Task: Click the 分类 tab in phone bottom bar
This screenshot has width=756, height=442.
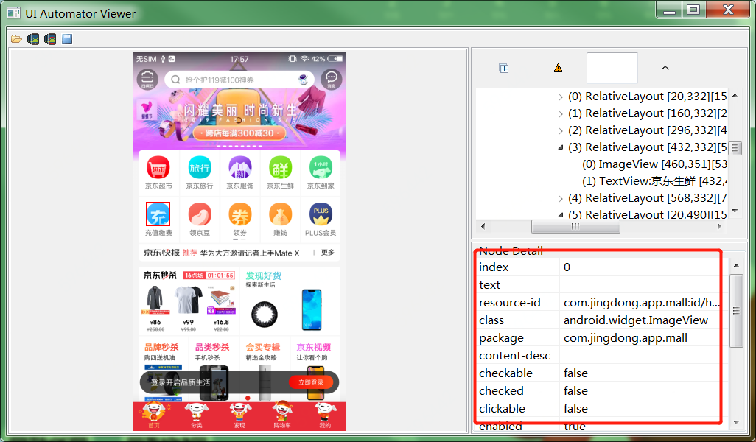Action: 197,416
